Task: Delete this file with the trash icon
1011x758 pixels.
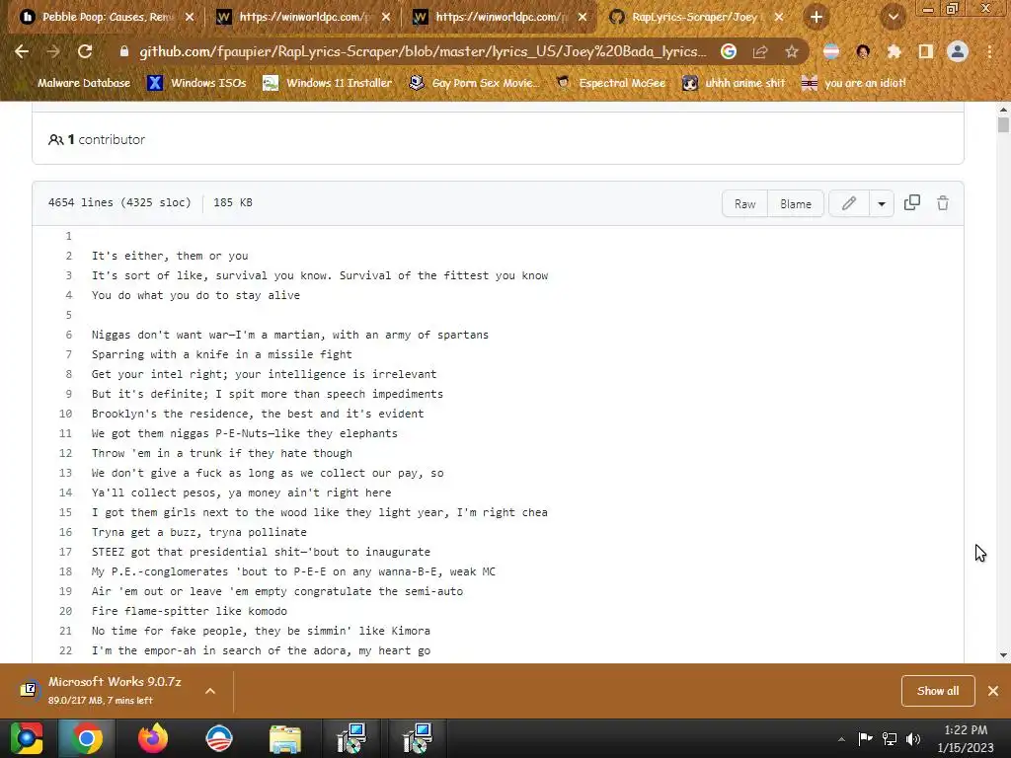Action: (x=943, y=203)
